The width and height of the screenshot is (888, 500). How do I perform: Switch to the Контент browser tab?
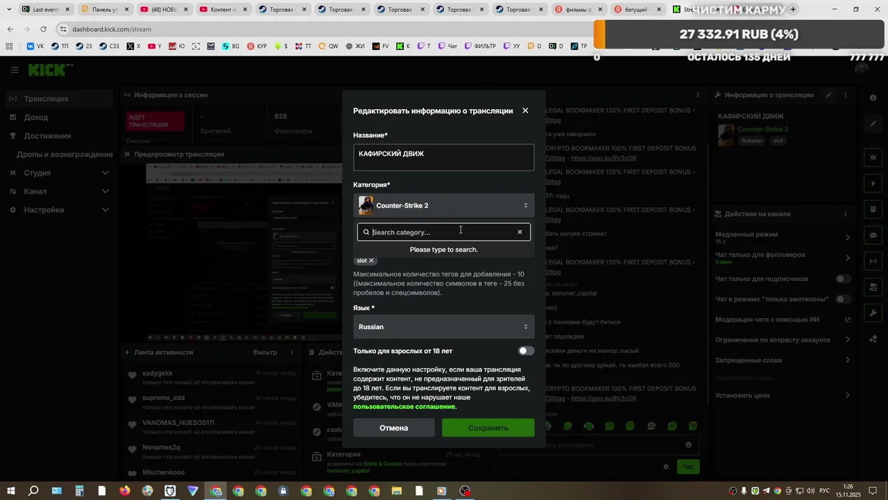click(223, 10)
